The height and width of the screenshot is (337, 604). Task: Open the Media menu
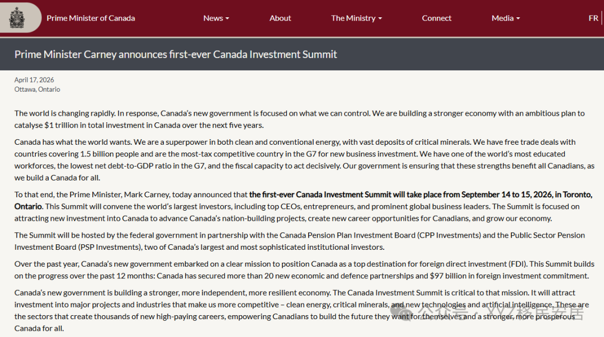click(502, 18)
